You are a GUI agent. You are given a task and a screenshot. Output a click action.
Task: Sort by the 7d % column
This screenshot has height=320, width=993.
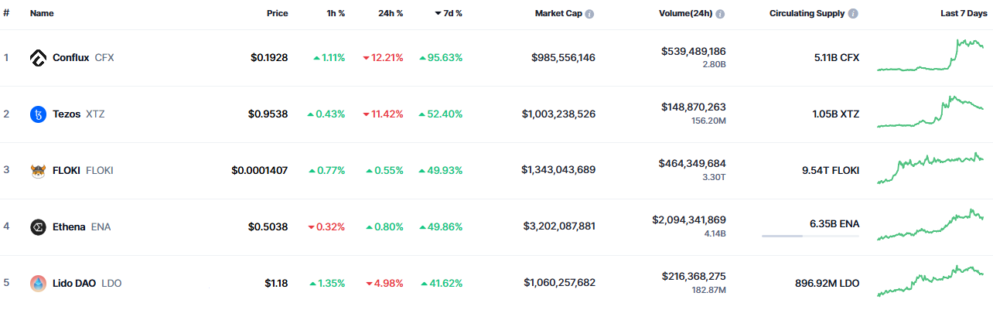point(449,14)
